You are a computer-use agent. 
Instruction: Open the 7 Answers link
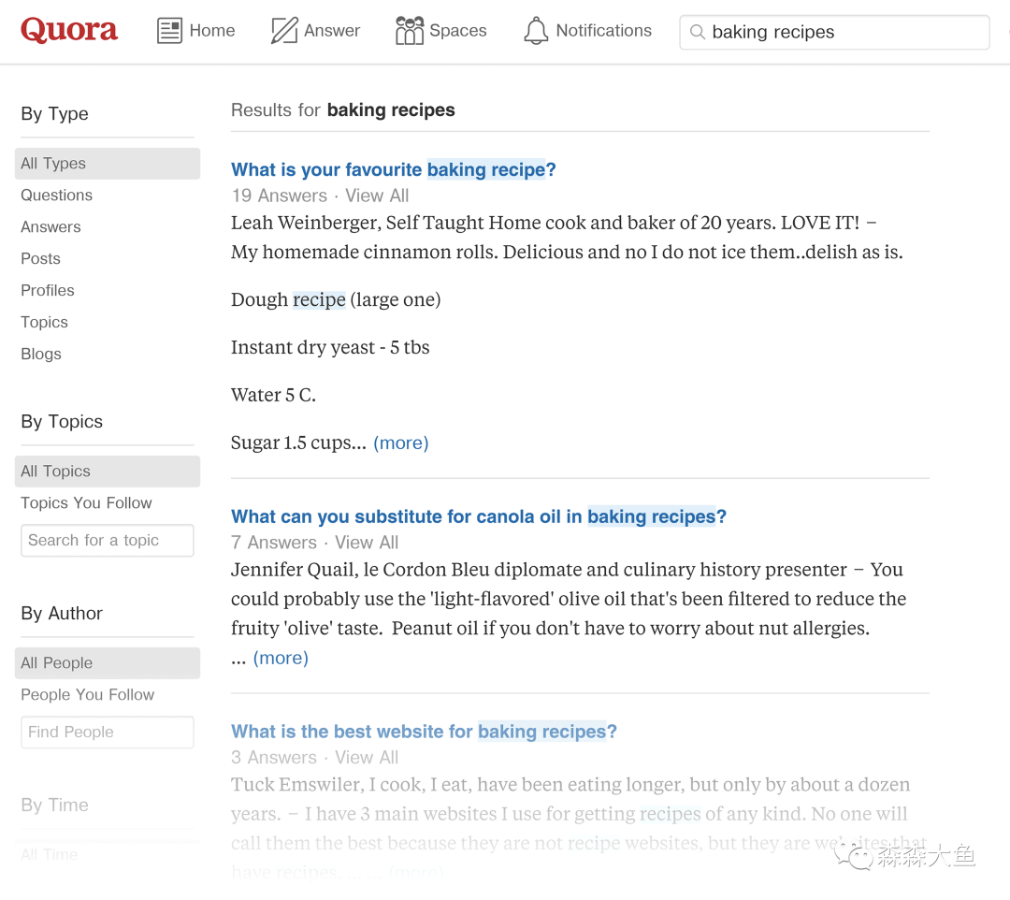click(x=274, y=543)
